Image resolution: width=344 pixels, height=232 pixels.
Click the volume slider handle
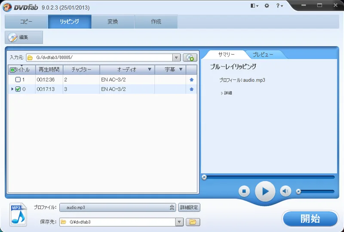click(x=298, y=192)
